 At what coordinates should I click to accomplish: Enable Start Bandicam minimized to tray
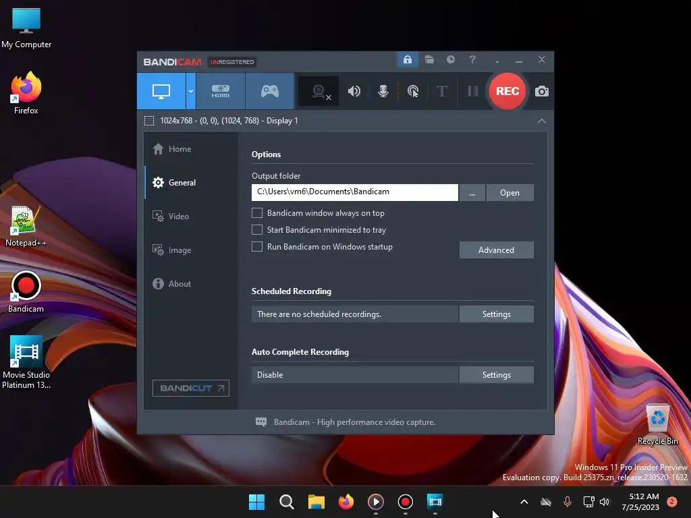click(x=257, y=229)
